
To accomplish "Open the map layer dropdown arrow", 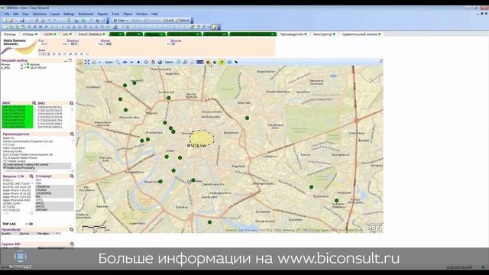I will (99, 63).
